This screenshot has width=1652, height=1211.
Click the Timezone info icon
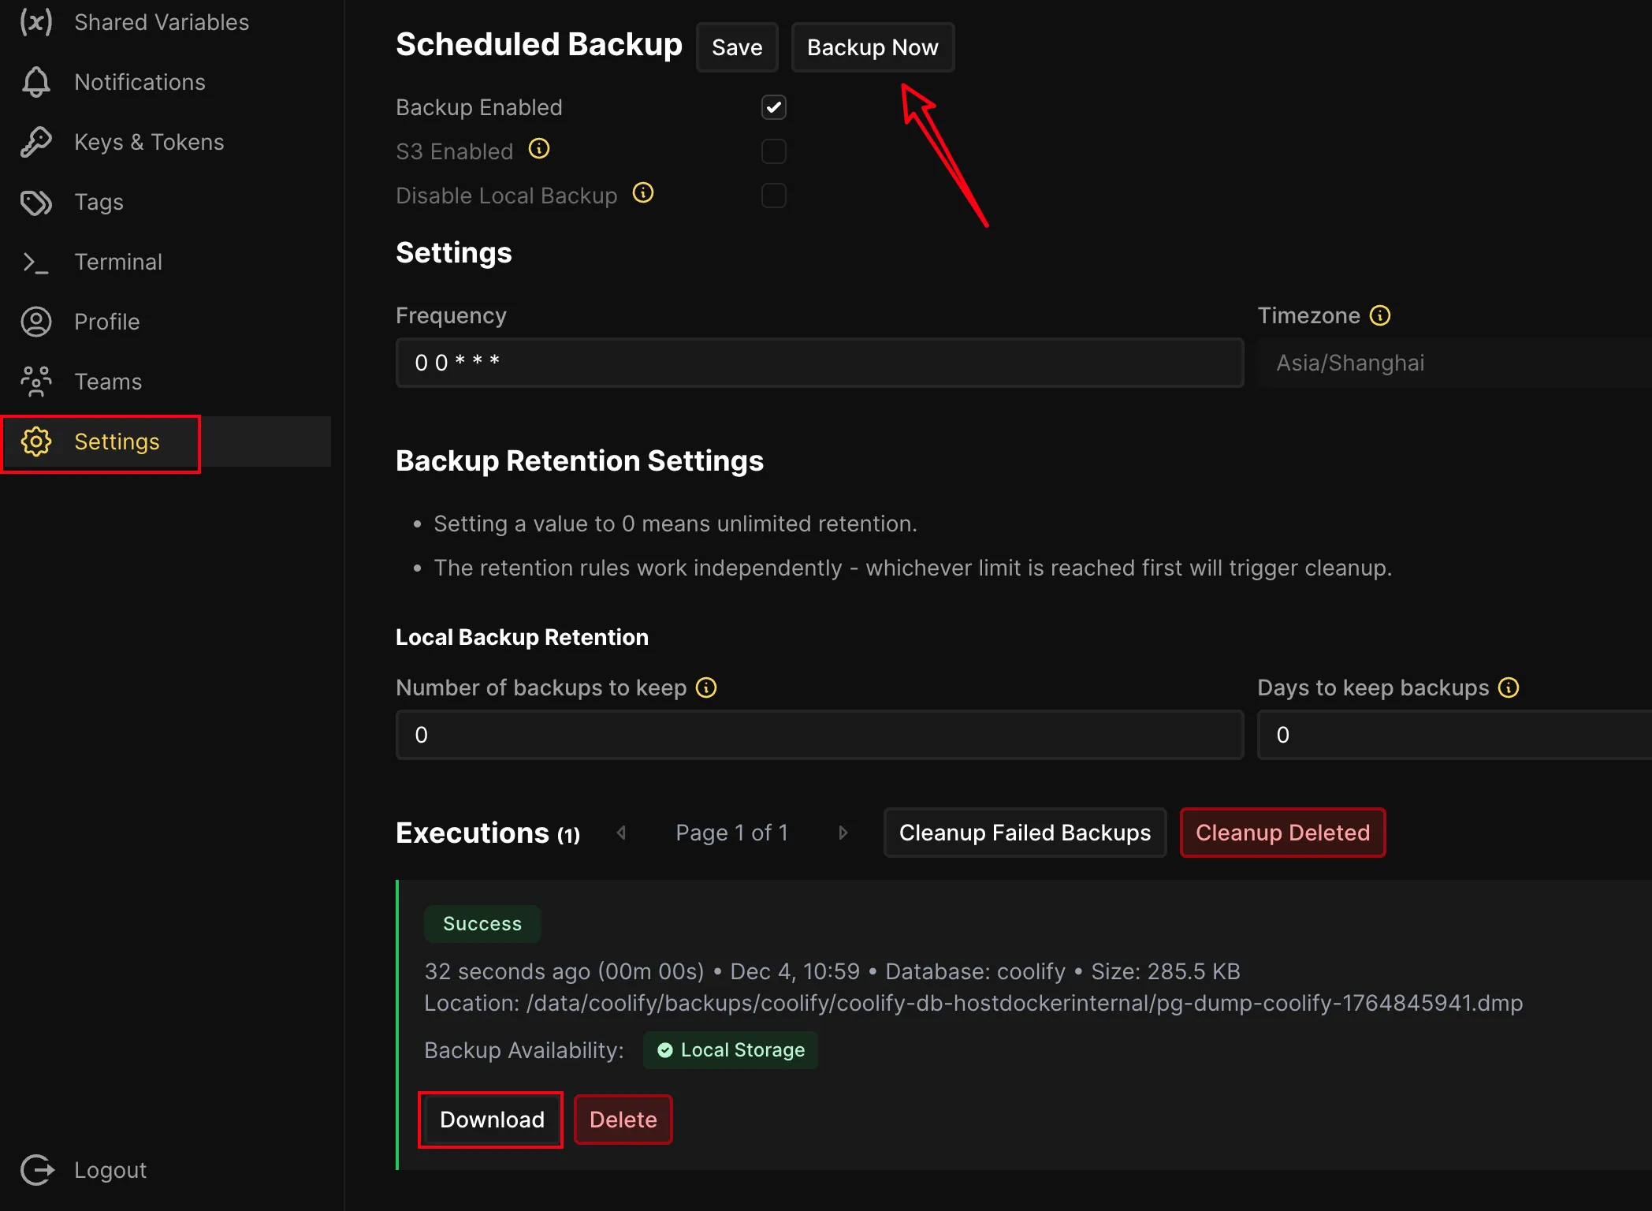tap(1380, 315)
